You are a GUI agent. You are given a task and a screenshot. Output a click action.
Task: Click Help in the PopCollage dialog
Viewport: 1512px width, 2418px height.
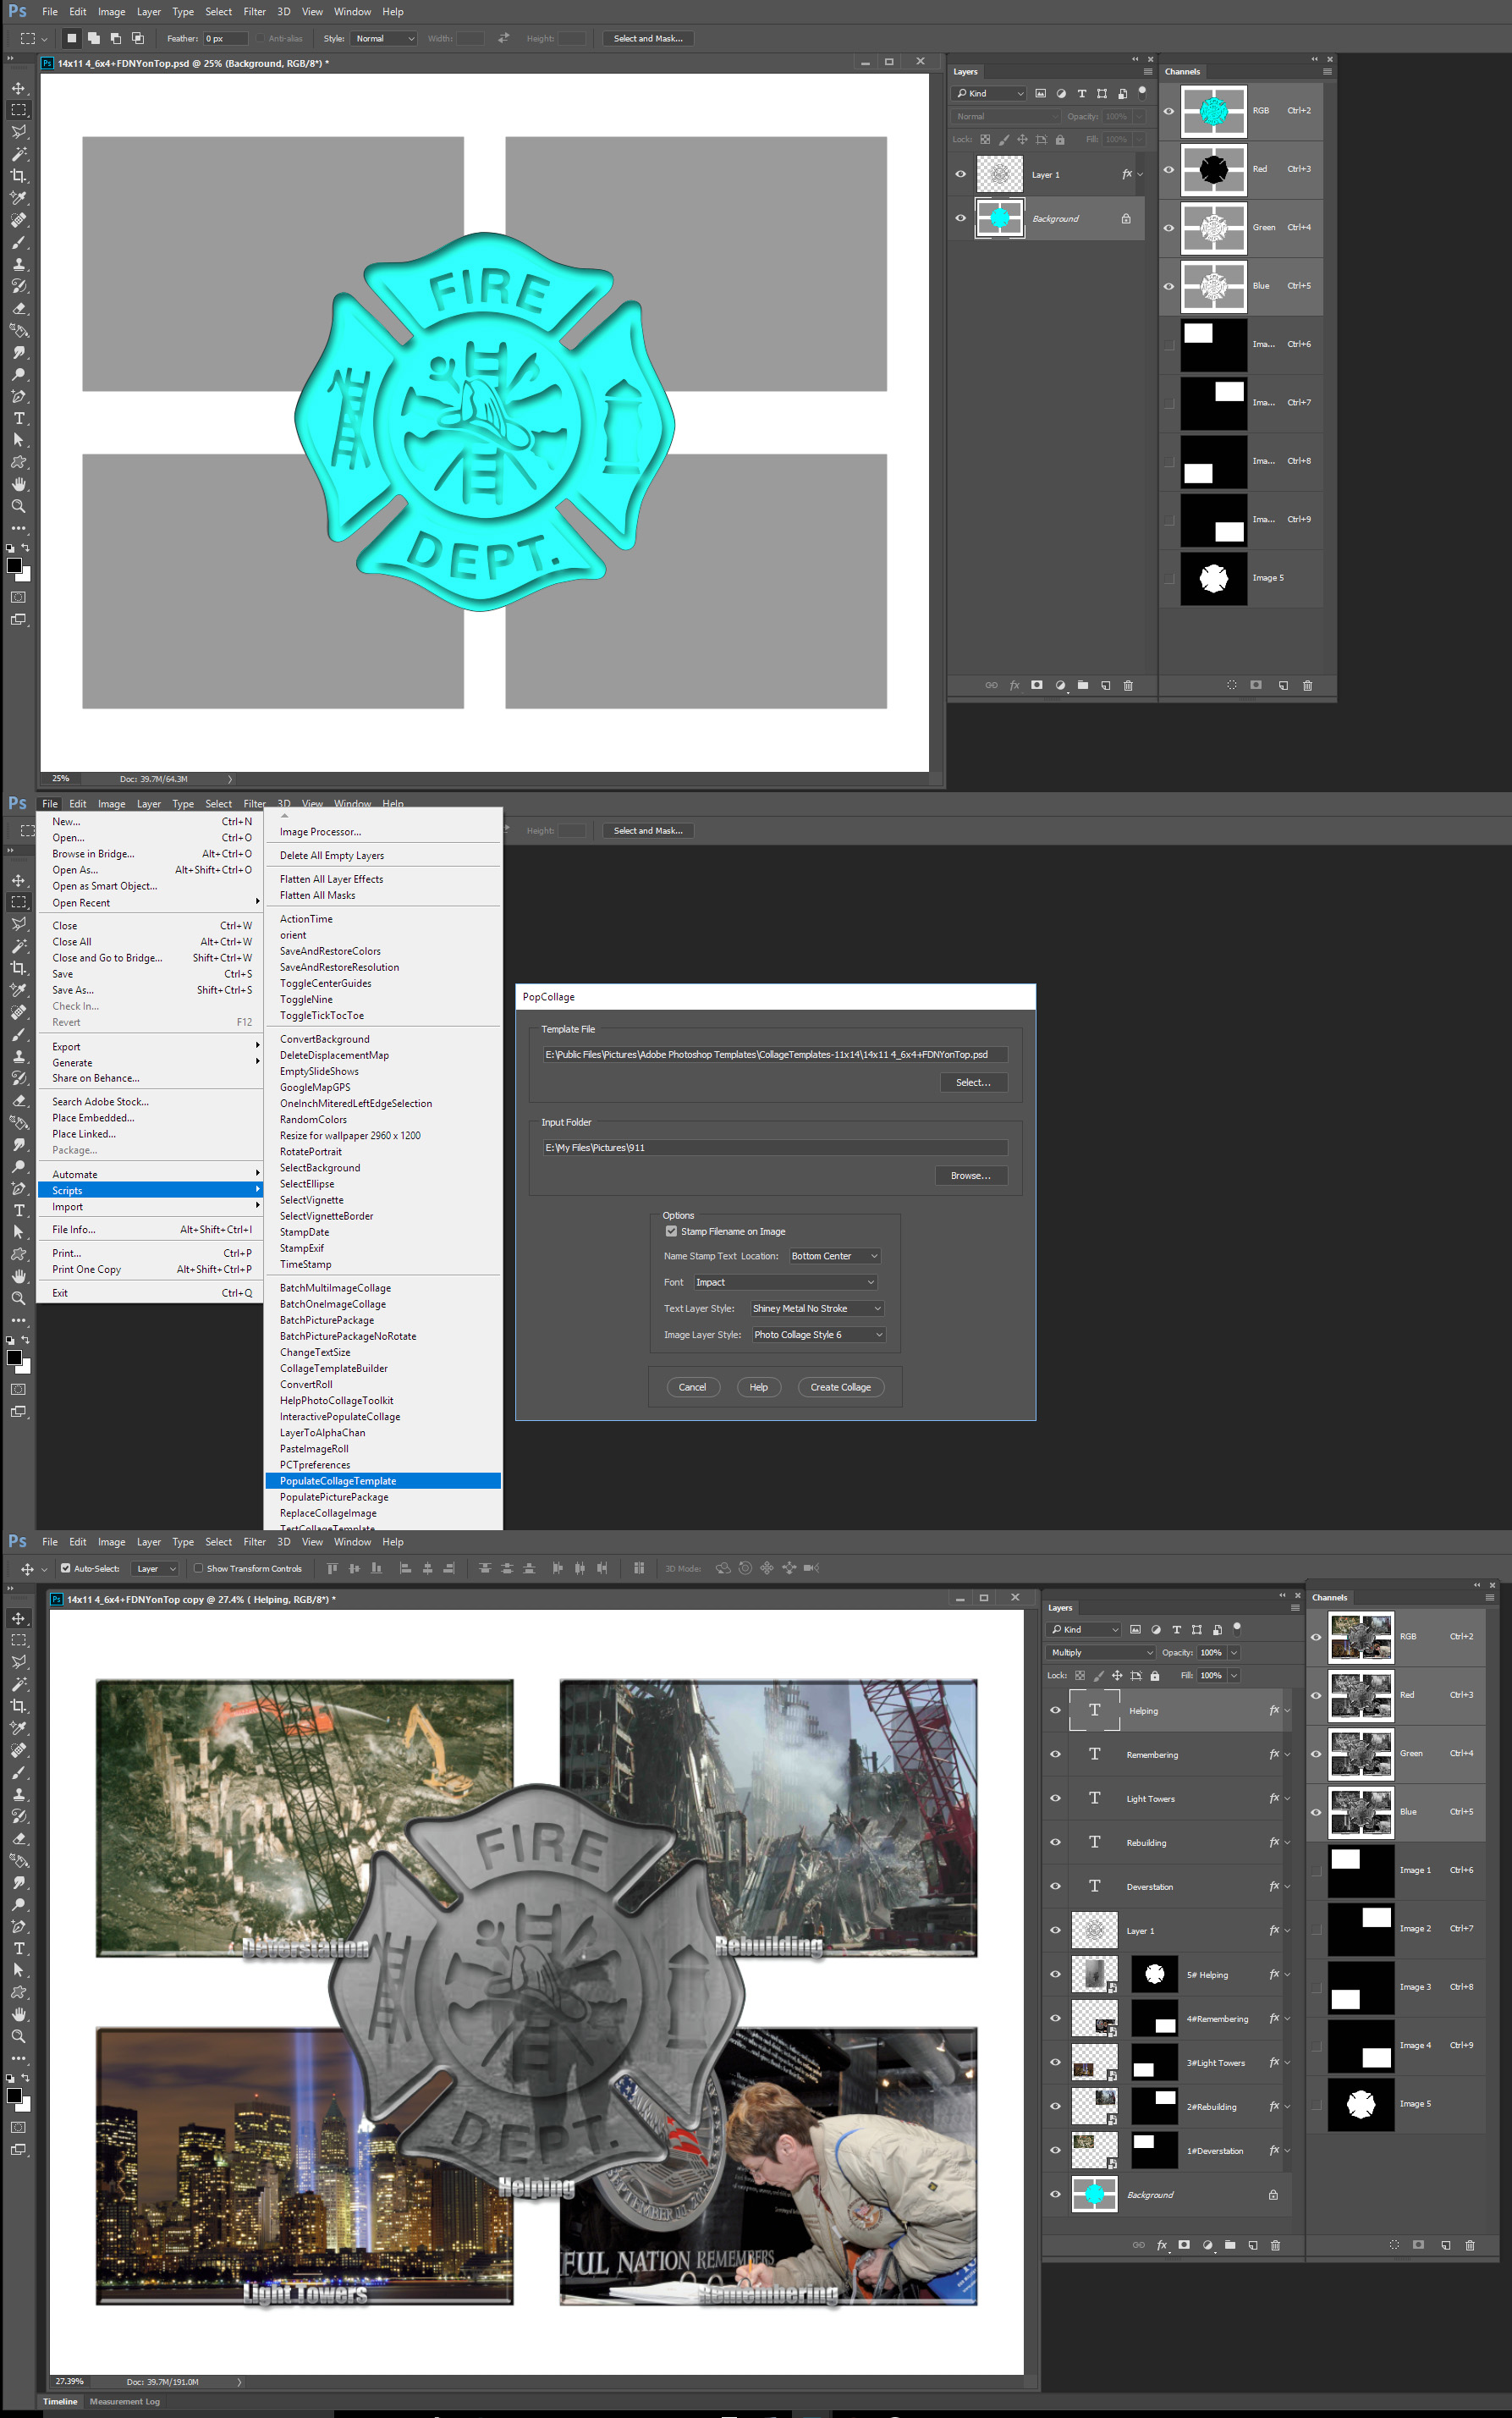pos(758,1387)
